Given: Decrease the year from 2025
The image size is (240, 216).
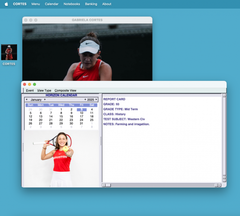Looking at the screenshot, I should (85, 99).
